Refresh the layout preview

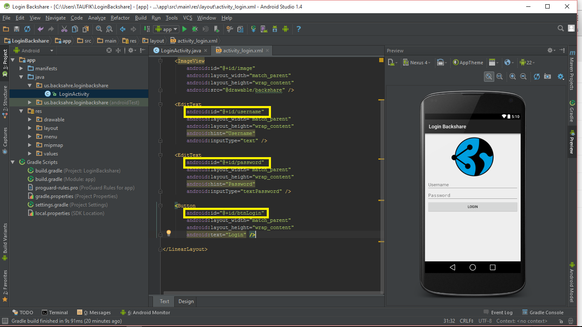pos(537,76)
